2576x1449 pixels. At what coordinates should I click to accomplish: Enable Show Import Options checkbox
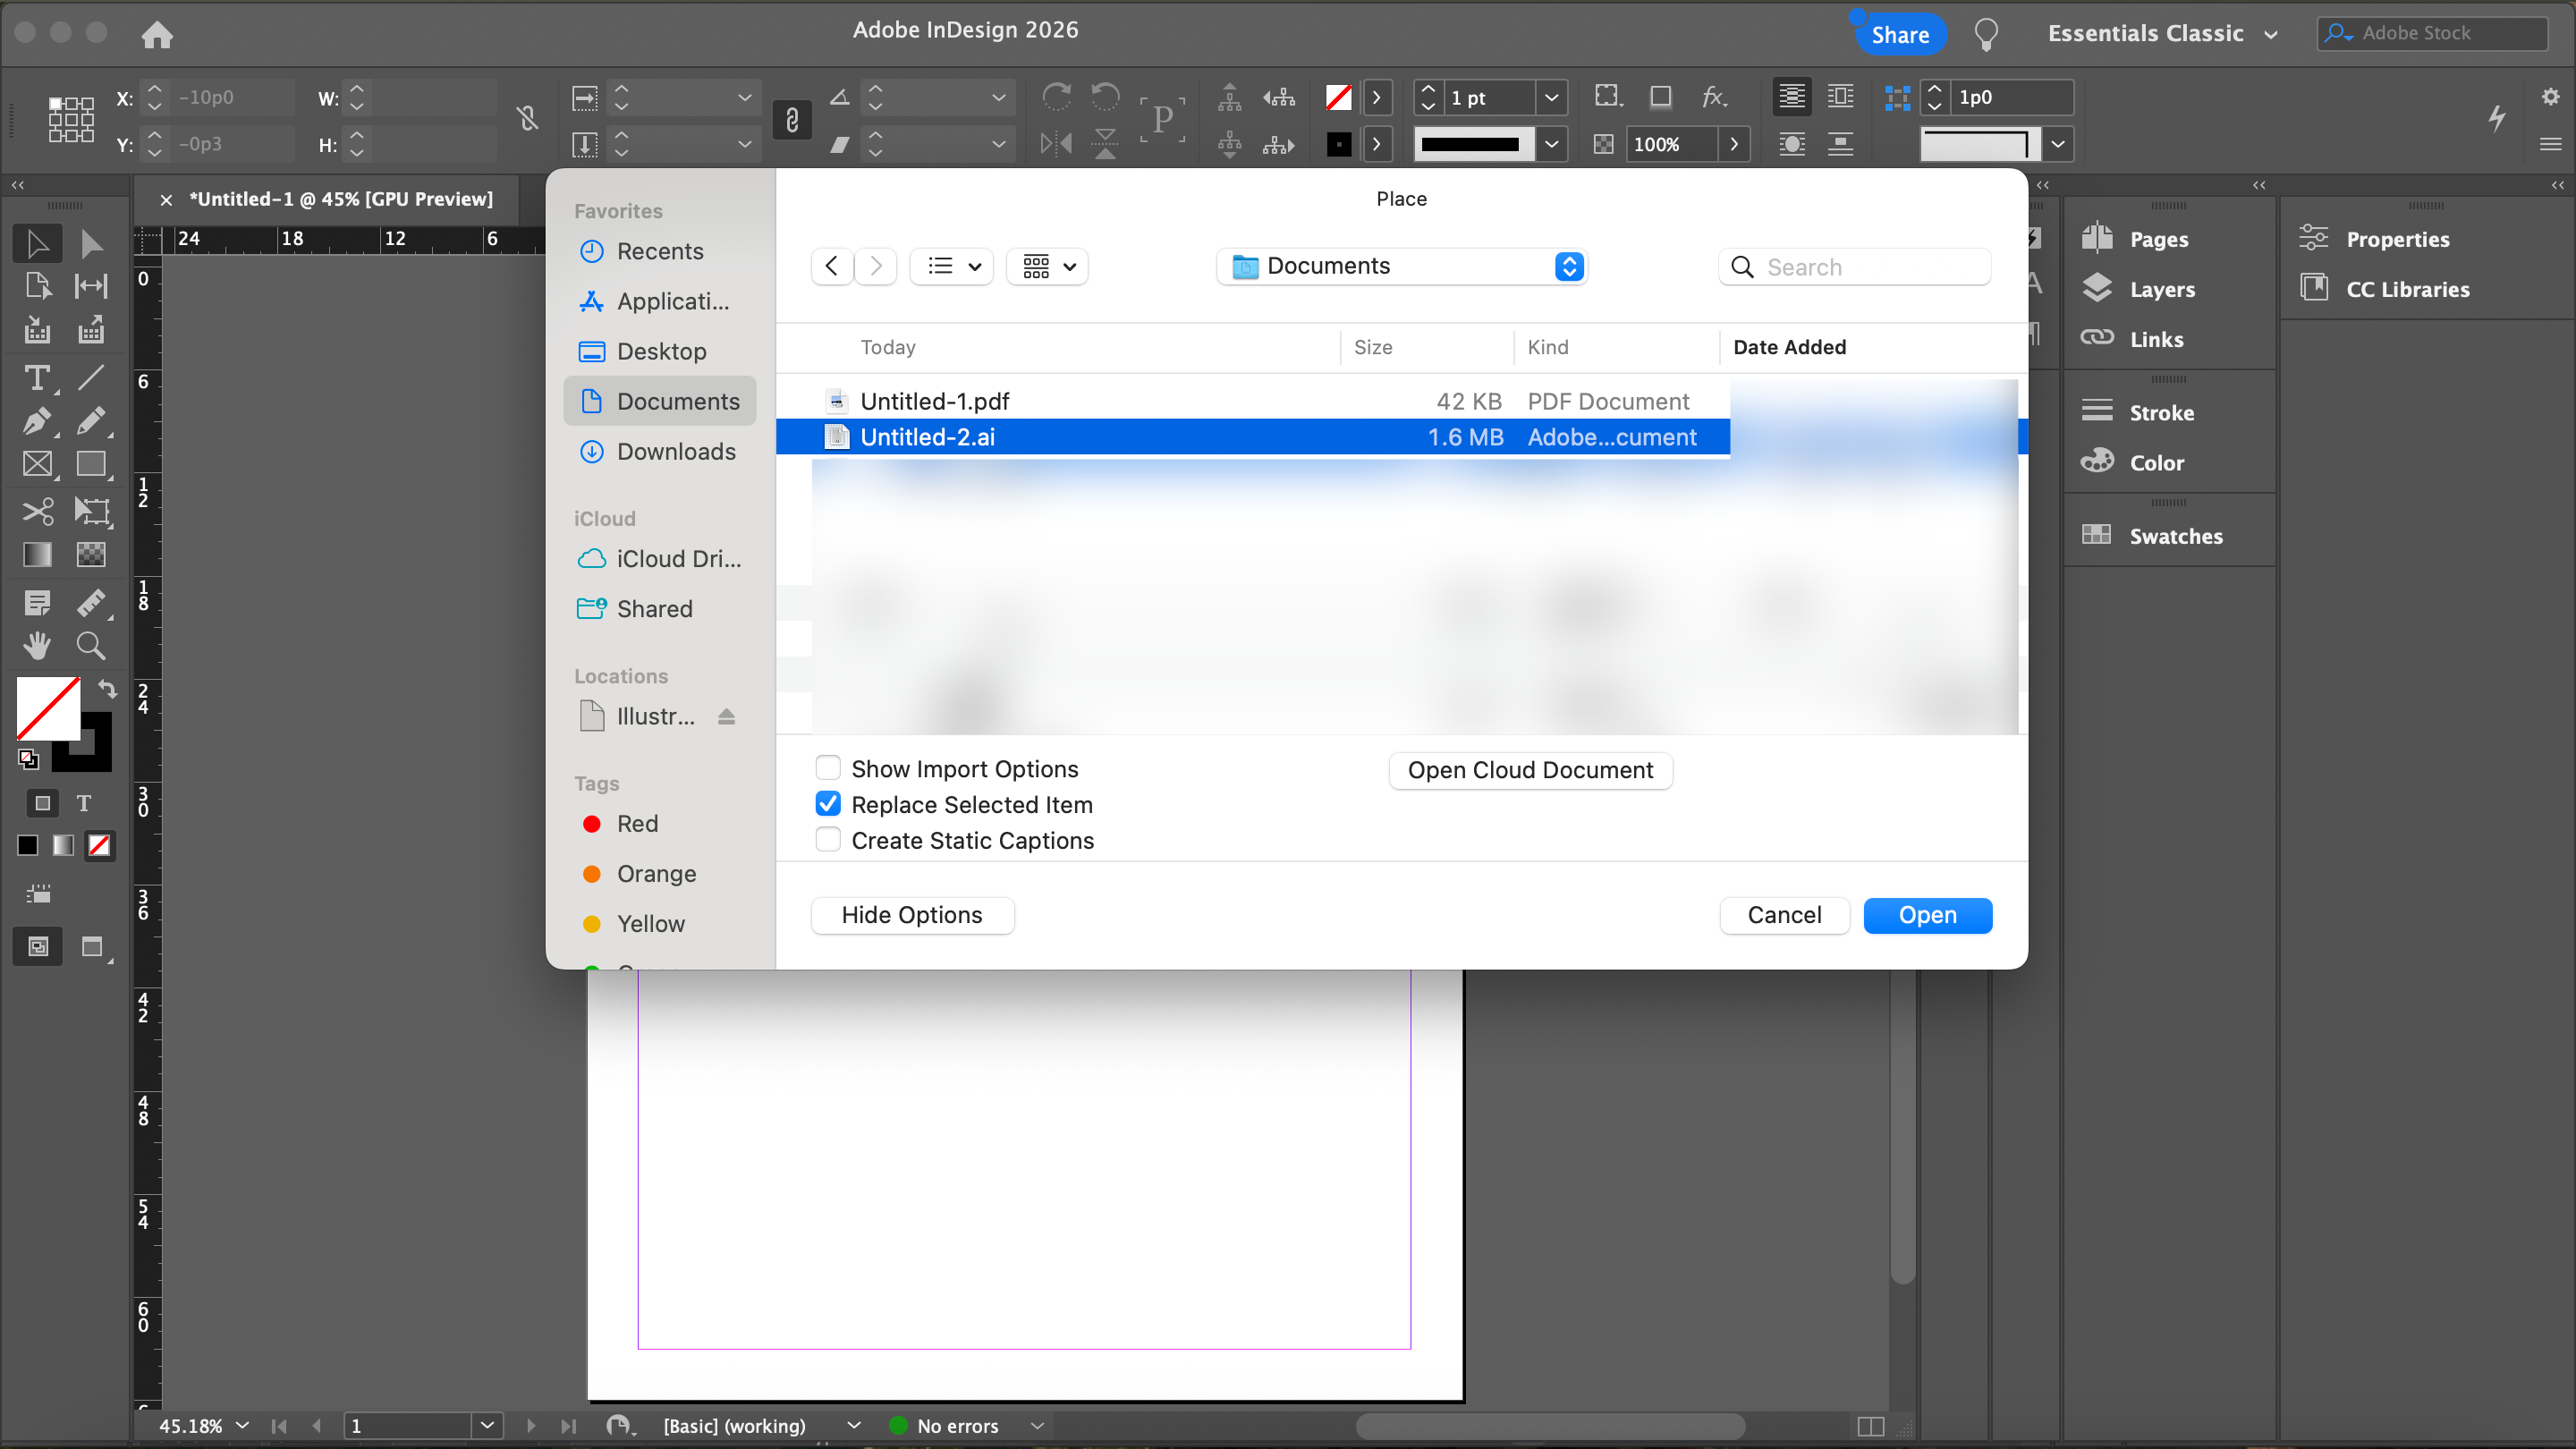click(x=828, y=768)
